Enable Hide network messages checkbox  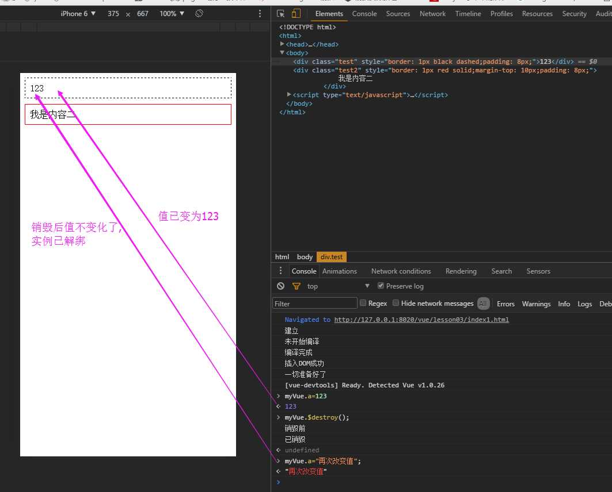pyautogui.click(x=396, y=303)
